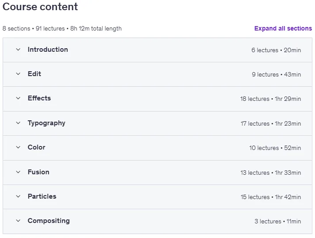Expand the Introduction section chevron
The height and width of the screenshot is (238, 315).
pos(18,50)
